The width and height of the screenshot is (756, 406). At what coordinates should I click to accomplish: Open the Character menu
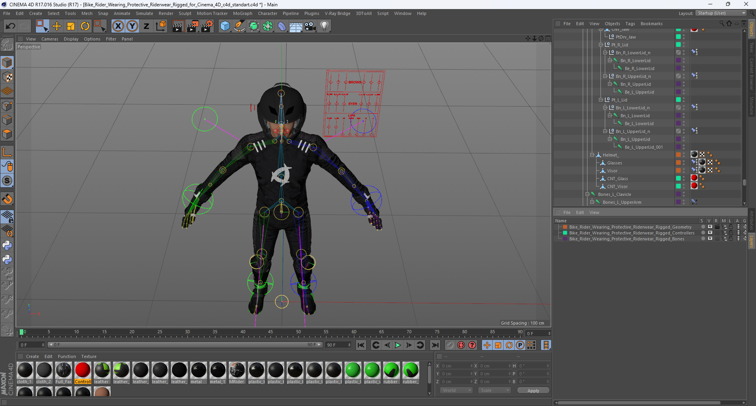(x=267, y=13)
